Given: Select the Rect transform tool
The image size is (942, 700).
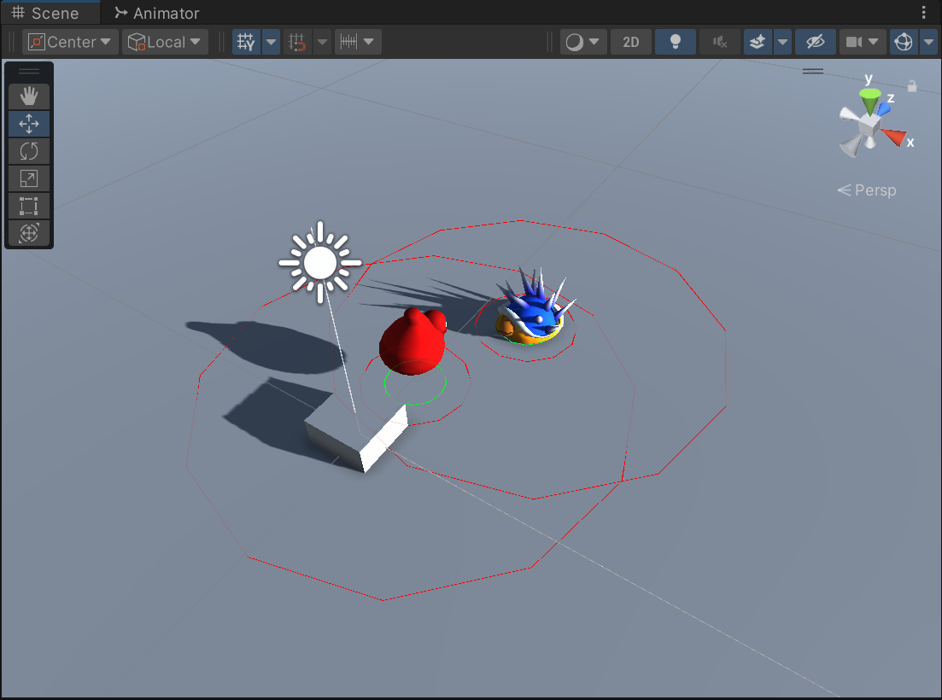Looking at the screenshot, I should pyautogui.click(x=29, y=206).
